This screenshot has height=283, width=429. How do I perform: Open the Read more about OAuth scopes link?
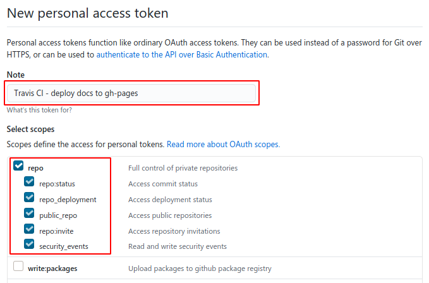[x=223, y=144]
